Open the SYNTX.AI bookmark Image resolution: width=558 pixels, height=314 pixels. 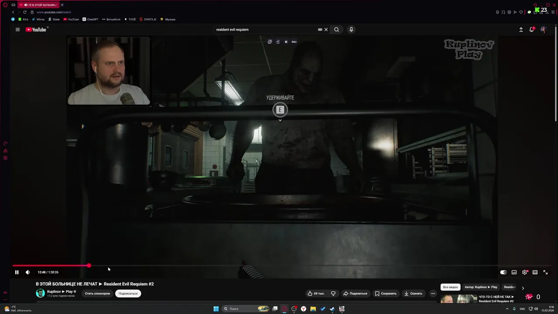pos(148,19)
